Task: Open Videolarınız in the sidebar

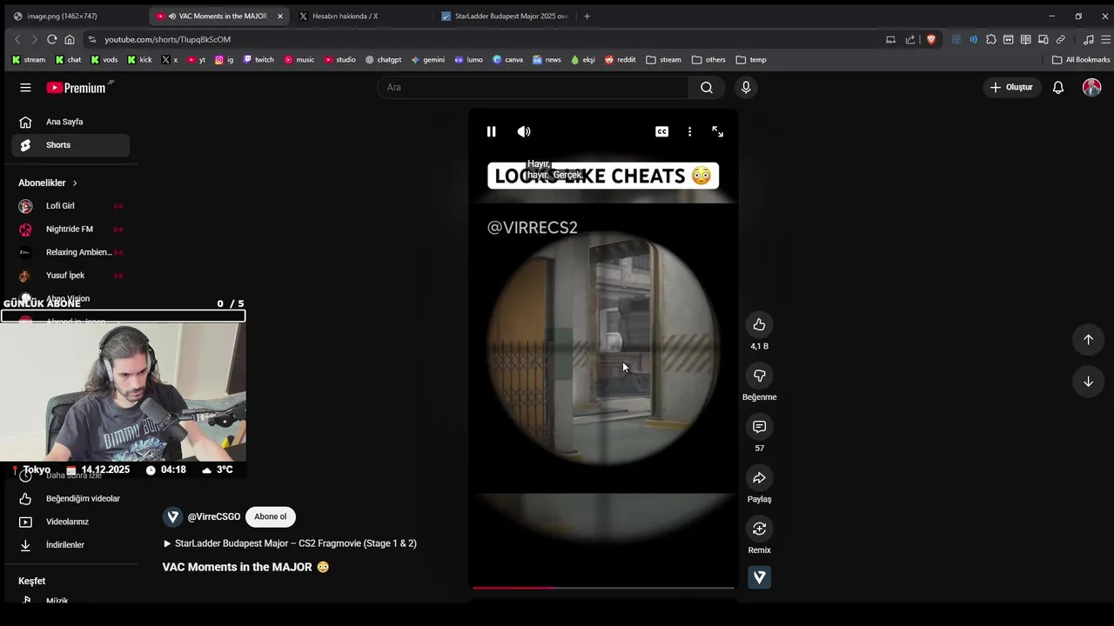Action: 70,522
